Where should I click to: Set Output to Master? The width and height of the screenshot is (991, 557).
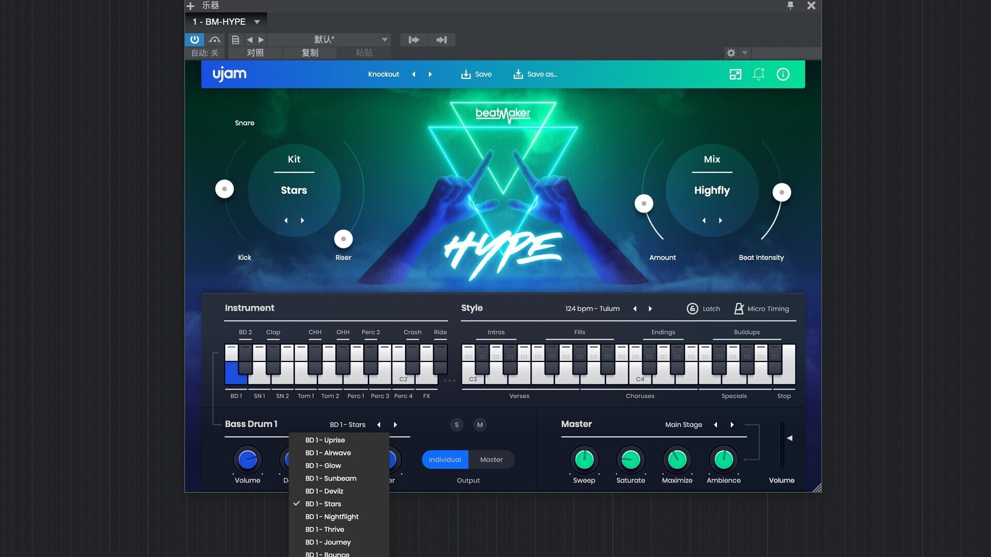(x=491, y=460)
